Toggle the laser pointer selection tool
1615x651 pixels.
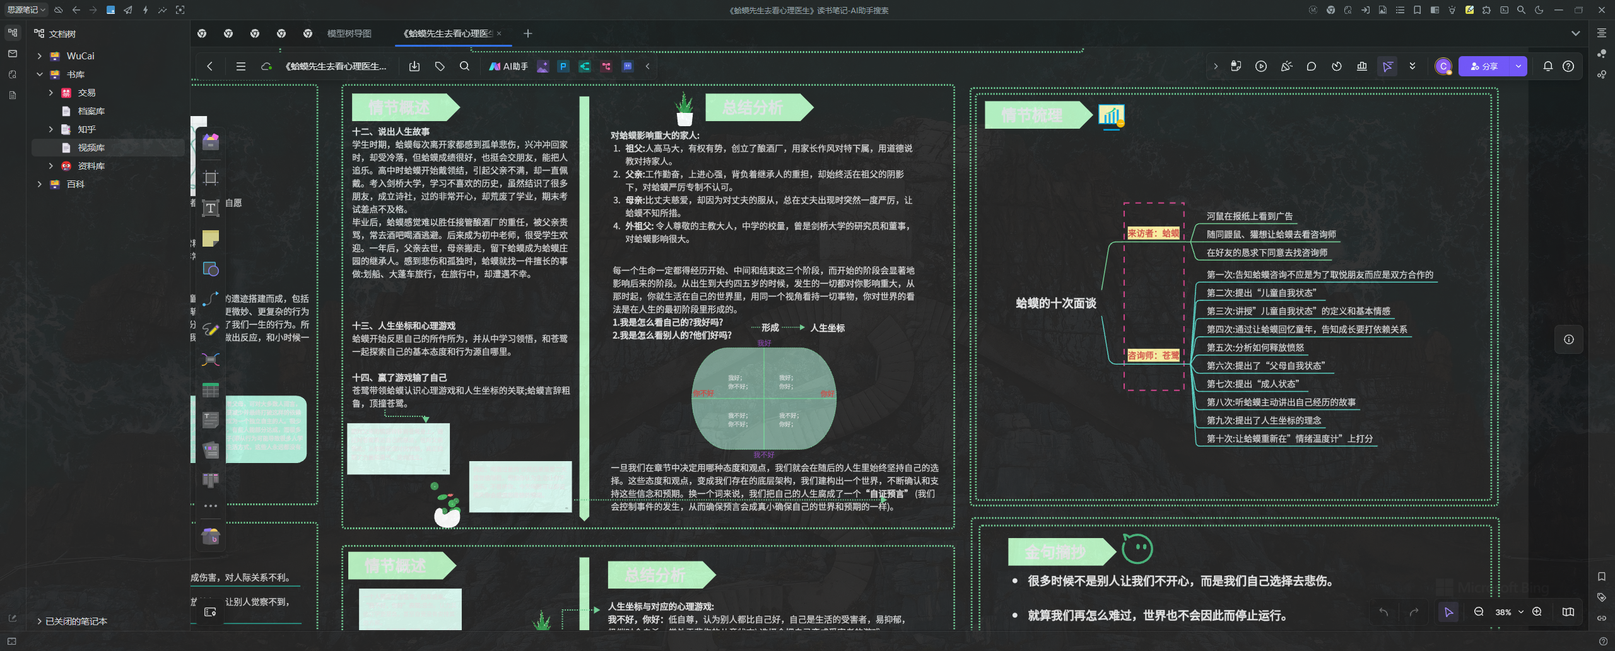1387,66
